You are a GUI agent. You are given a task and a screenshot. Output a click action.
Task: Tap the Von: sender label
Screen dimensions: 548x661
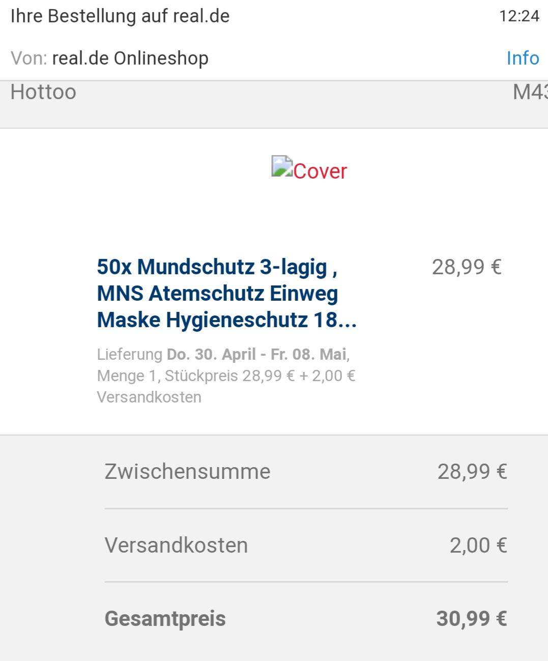29,58
